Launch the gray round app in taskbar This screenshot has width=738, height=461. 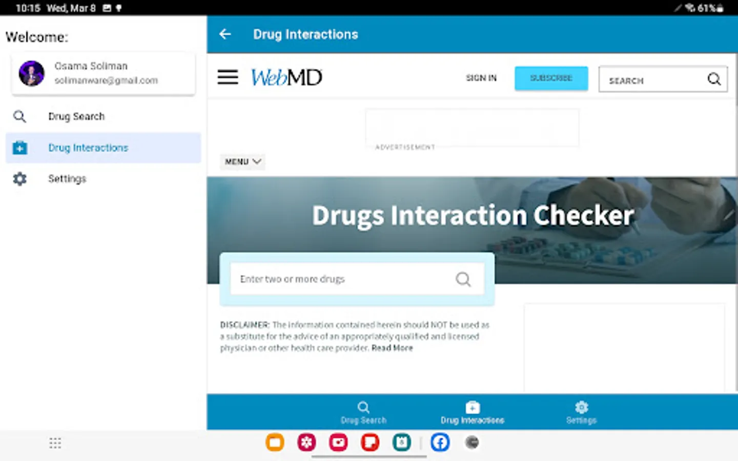[471, 443]
